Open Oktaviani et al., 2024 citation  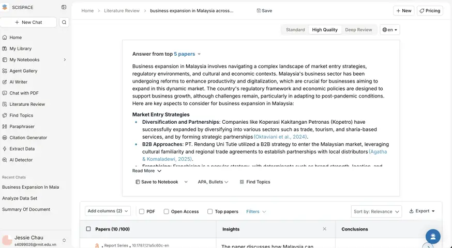[x=280, y=137]
